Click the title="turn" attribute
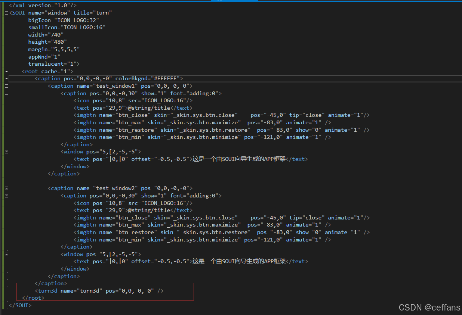The image size is (462, 315). 93,13
